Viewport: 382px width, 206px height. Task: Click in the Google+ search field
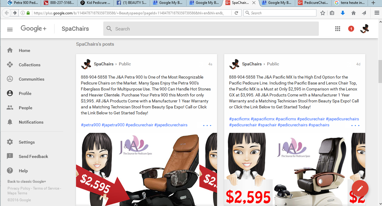211,29
